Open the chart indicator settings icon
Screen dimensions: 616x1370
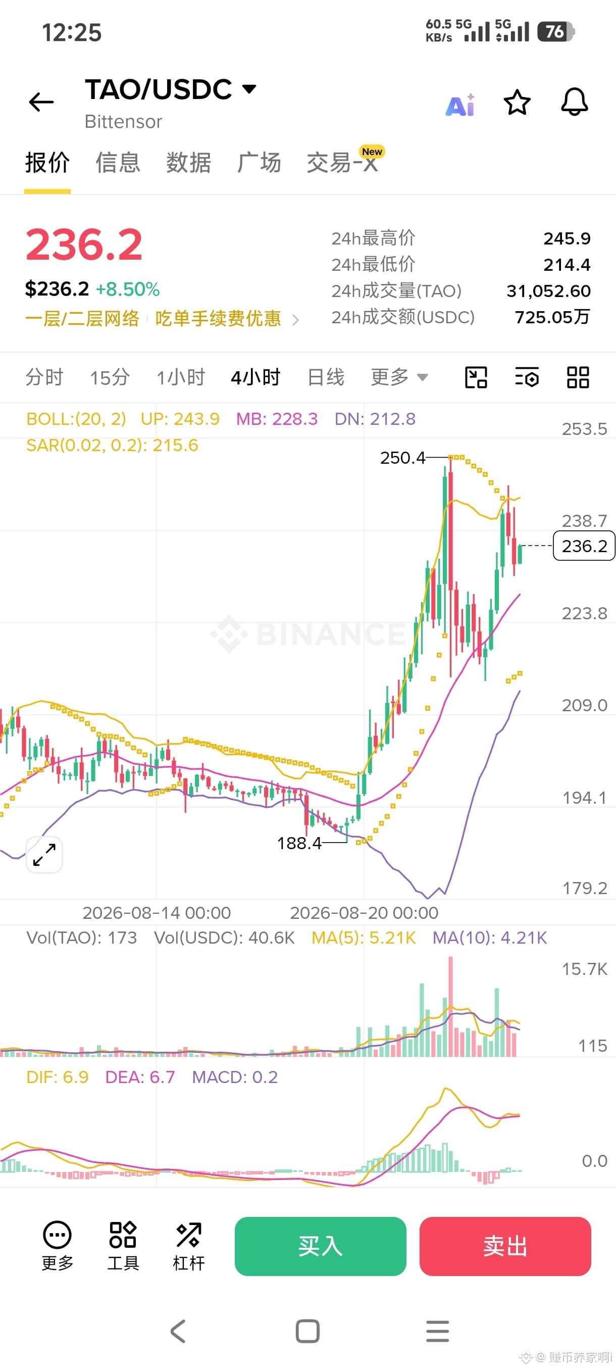click(527, 377)
